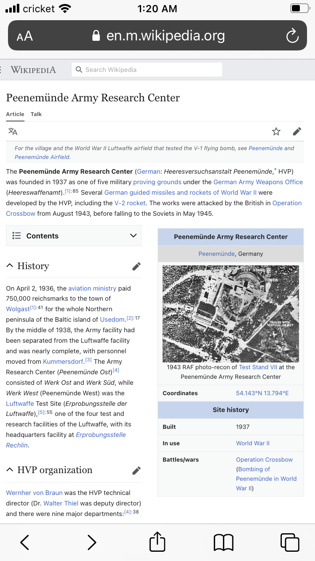The height and width of the screenshot is (561, 315).
Task: Open the language selection icon
Action: pyautogui.click(x=13, y=132)
